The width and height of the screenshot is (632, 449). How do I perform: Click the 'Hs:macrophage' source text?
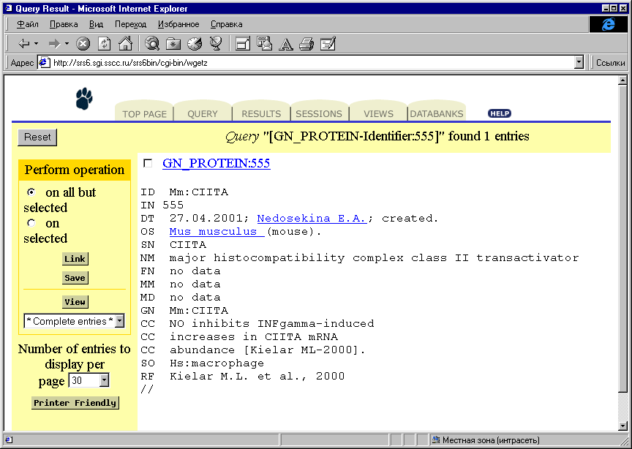[x=217, y=363]
